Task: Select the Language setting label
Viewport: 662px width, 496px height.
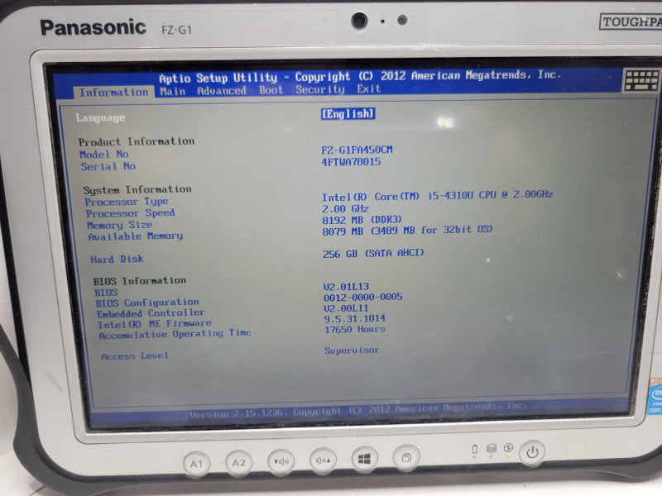Action: tap(100, 117)
